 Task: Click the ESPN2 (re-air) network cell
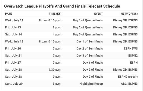128,77
